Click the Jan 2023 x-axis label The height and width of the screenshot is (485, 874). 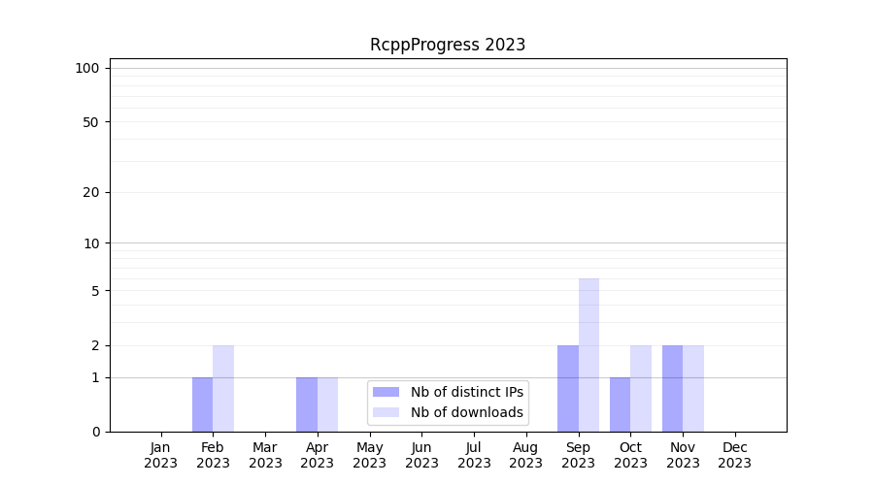pyautogui.click(x=160, y=455)
